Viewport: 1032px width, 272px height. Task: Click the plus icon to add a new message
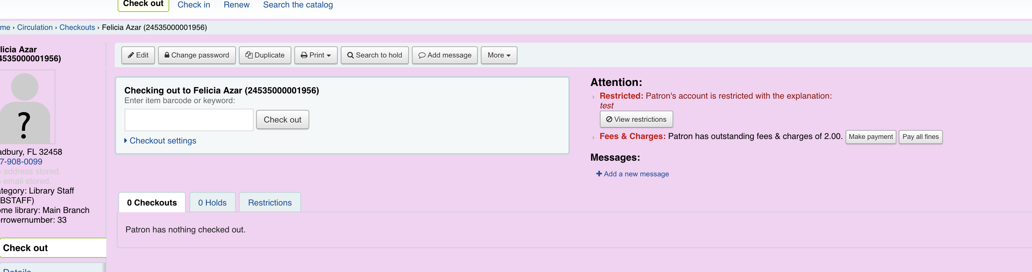coord(598,174)
